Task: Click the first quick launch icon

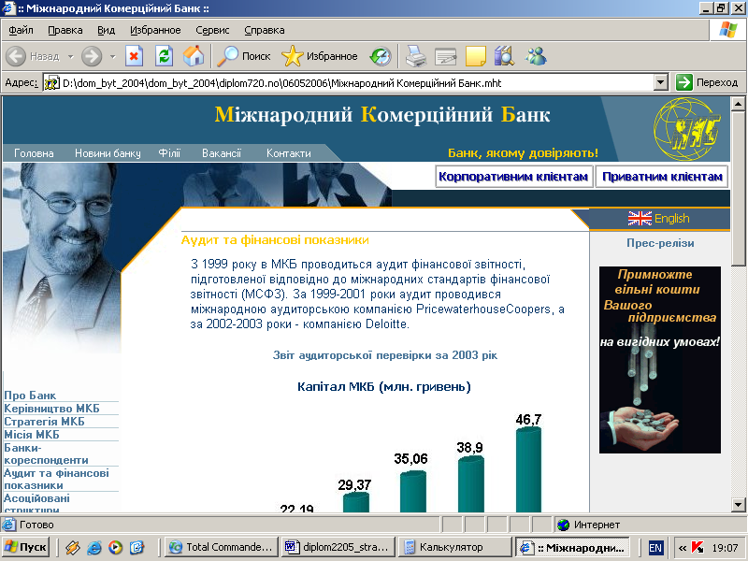Action: click(x=73, y=547)
